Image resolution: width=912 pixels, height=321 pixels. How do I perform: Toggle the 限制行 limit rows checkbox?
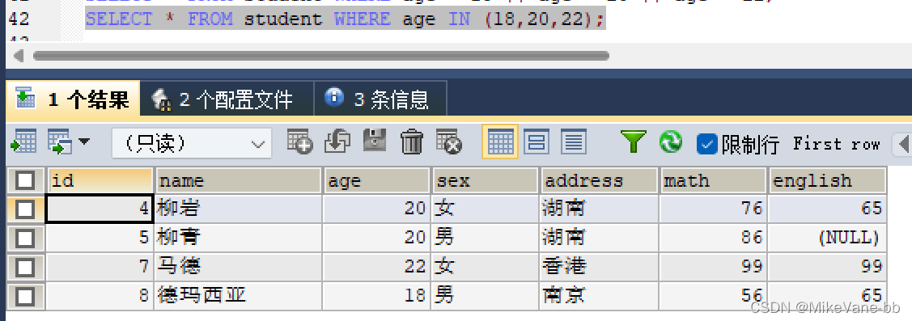(706, 144)
